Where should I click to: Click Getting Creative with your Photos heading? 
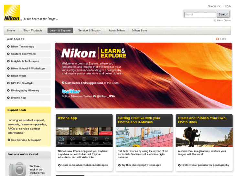coord(139,120)
